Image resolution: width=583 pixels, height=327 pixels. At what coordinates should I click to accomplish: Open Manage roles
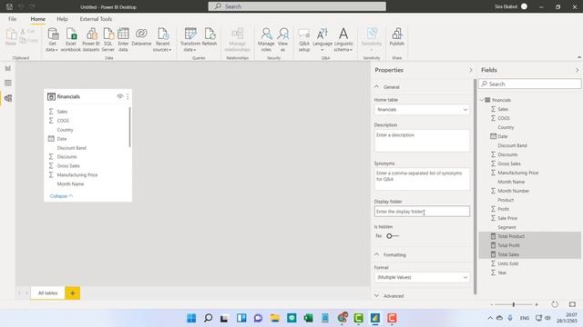(266, 40)
